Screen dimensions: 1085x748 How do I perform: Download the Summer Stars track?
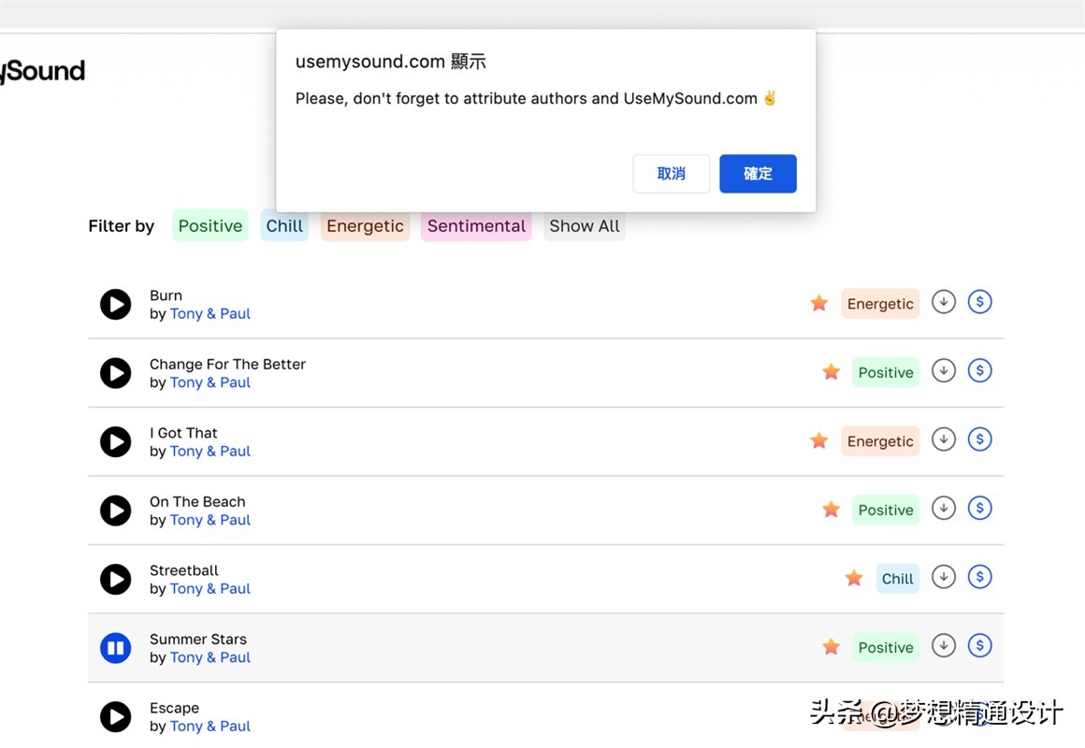pos(944,646)
